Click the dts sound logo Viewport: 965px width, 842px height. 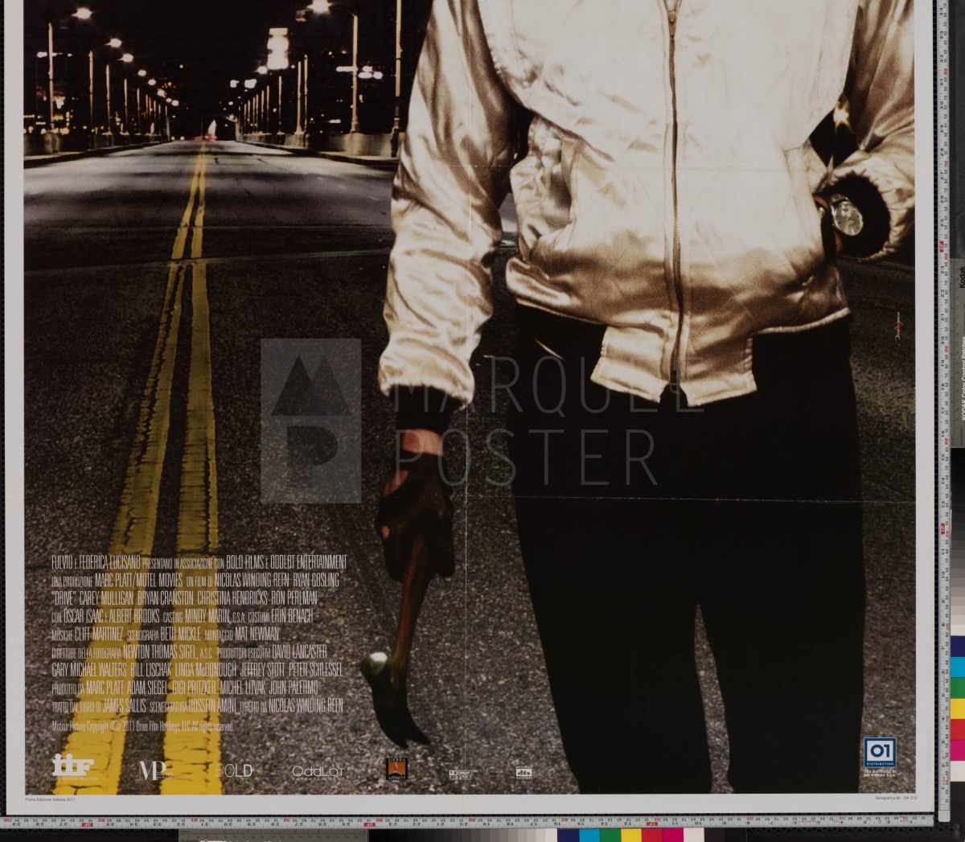[x=524, y=773]
